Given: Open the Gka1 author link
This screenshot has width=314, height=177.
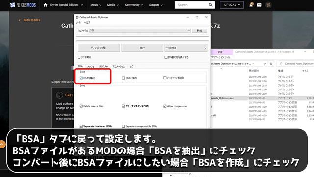Looking at the screenshot, I should point(69,95).
